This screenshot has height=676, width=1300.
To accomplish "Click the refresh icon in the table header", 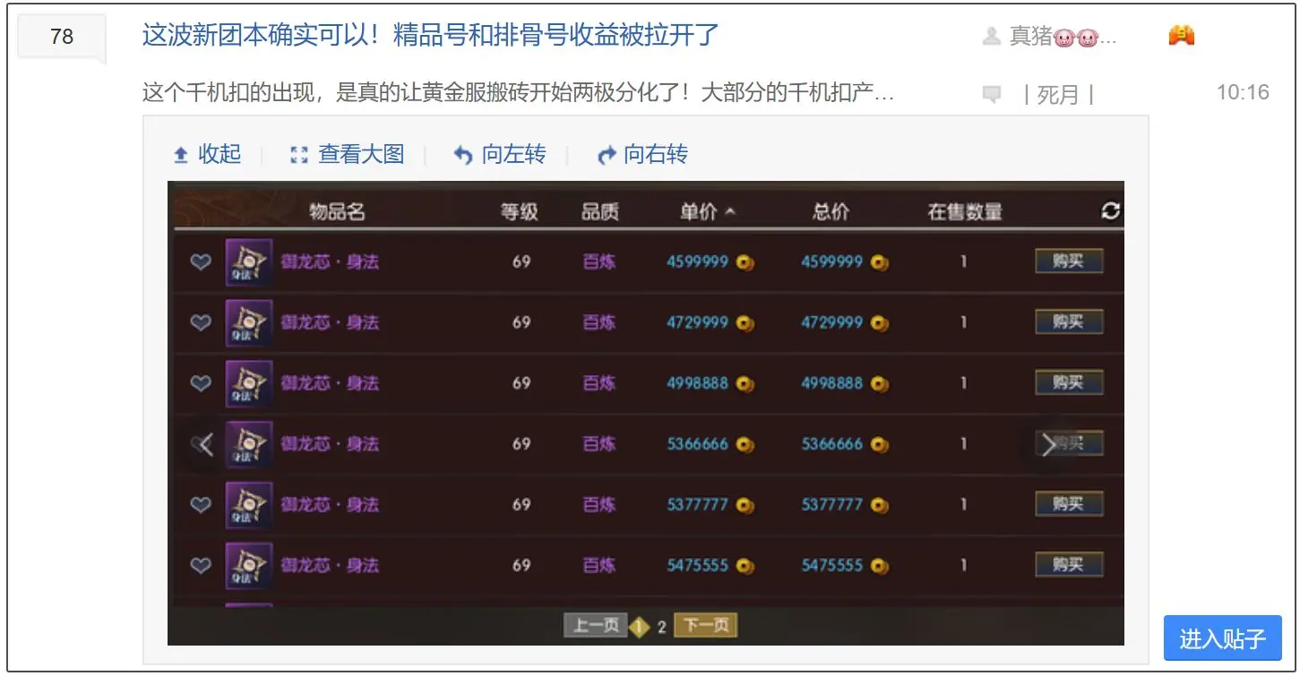I will coord(1111,211).
